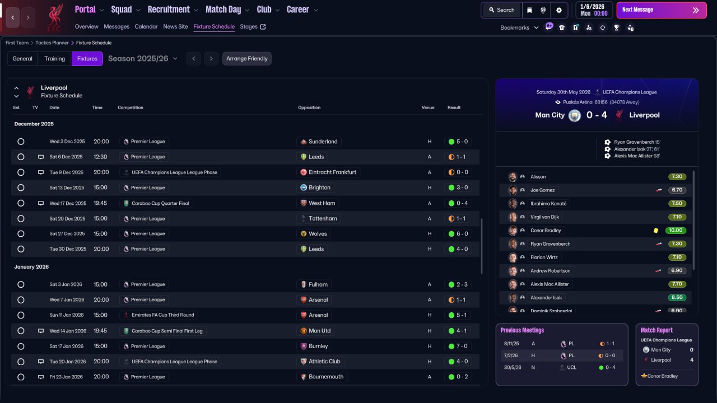Switch to the Overview tab

87,26
